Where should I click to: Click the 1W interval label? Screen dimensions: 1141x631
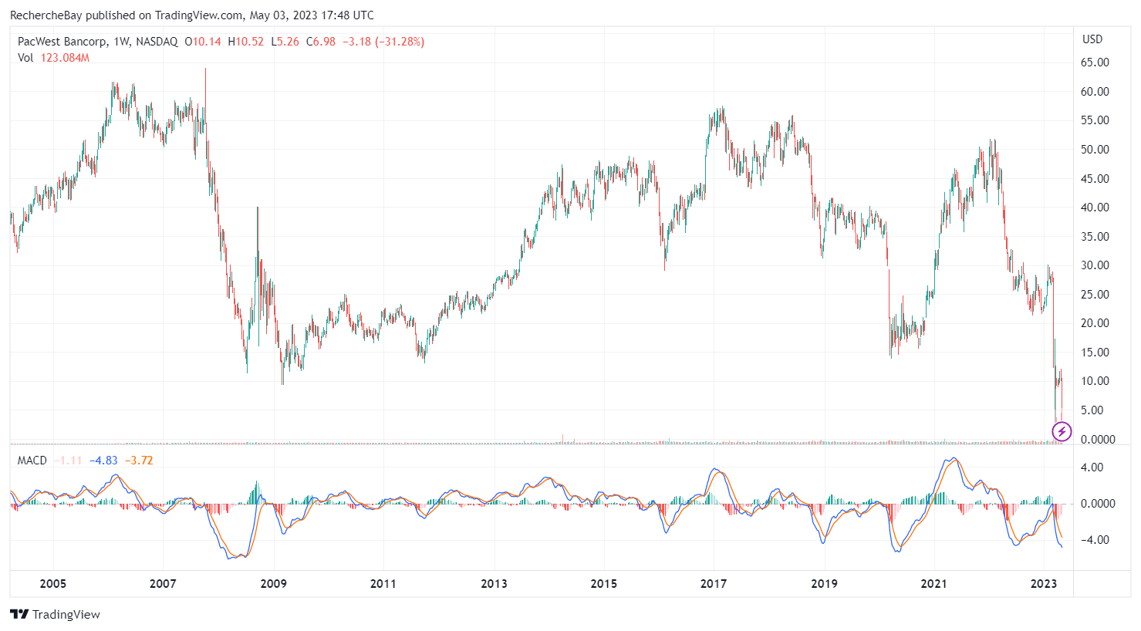[x=122, y=42]
